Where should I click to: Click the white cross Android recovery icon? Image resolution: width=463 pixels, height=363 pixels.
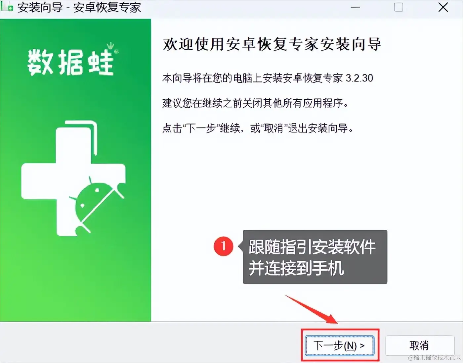pos(73,179)
